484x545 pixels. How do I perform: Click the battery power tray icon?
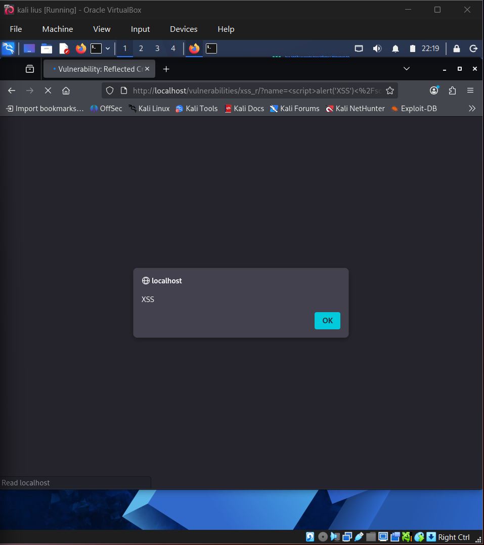pyautogui.click(x=412, y=48)
